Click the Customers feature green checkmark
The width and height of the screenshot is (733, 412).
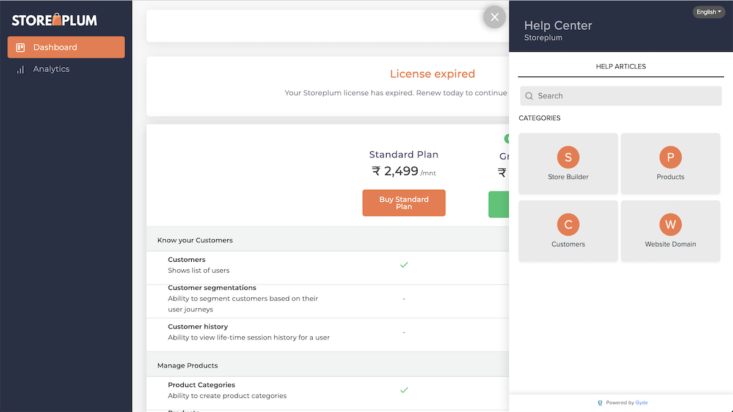tap(404, 265)
